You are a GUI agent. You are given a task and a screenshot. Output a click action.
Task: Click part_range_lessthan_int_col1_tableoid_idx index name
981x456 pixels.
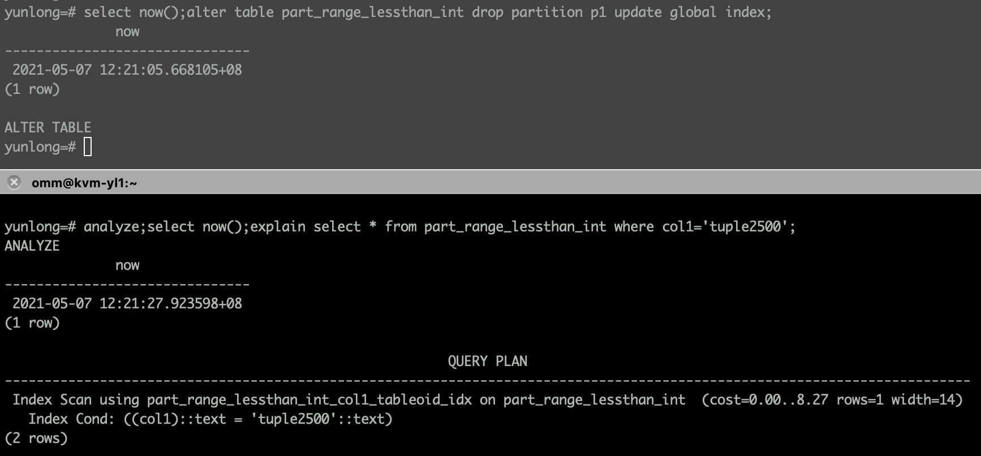coord(309,400)
